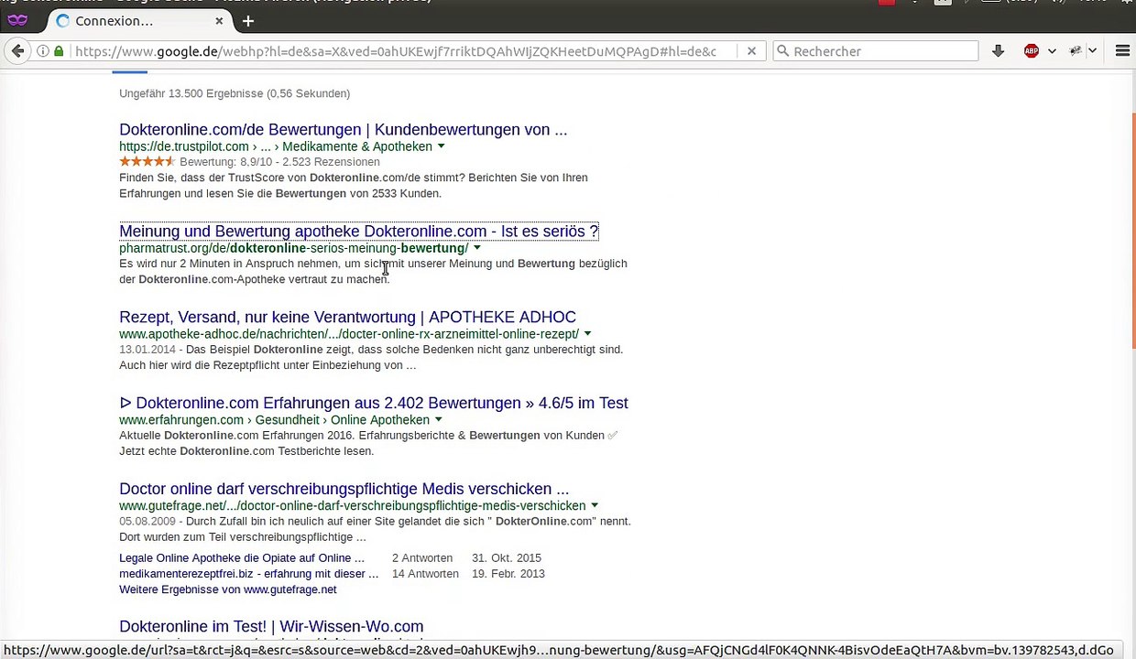Viewport: 1136px width, 659px height.
Task: Expand the Trustpilot result URL dropdown arrow
Action: tap(441, 146)
